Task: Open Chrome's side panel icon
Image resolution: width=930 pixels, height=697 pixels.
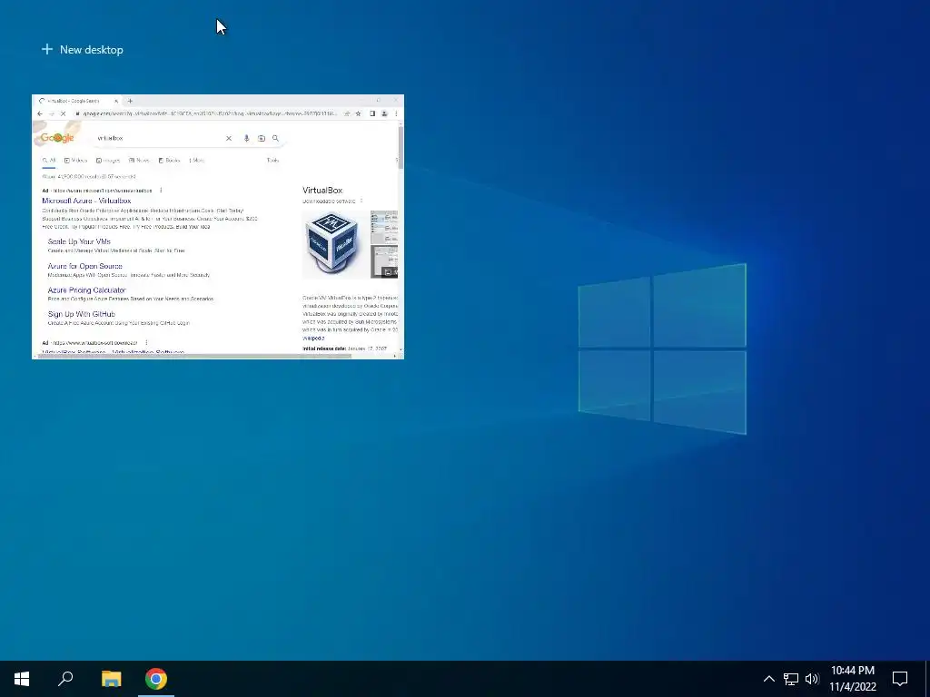Action: 372,113
